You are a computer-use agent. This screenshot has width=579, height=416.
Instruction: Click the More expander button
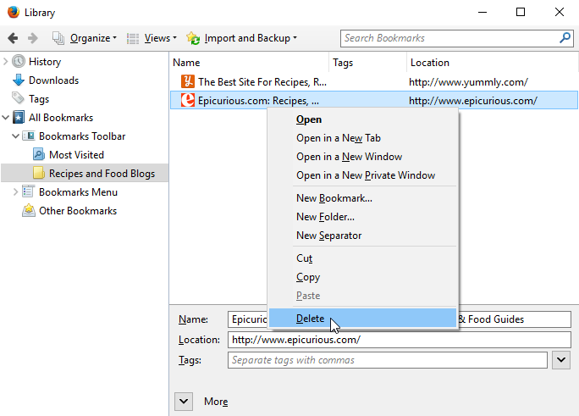[185, 401]
